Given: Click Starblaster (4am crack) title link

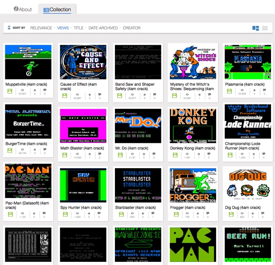Looking at the screenshot, I should (x=135, y=208).
